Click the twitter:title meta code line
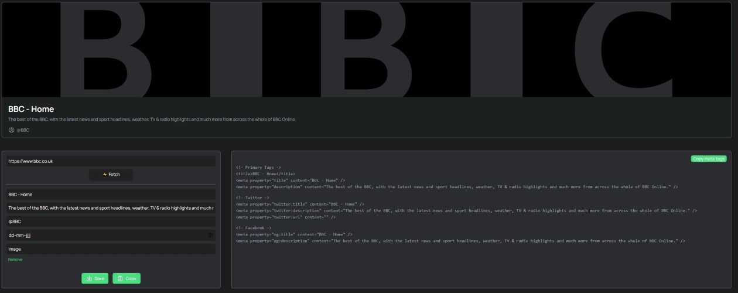Screen dimensions: 738x293 300,205
